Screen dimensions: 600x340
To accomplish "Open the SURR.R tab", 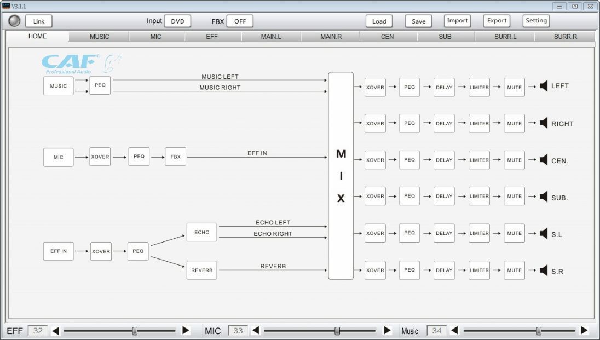I will pos(565,37).
